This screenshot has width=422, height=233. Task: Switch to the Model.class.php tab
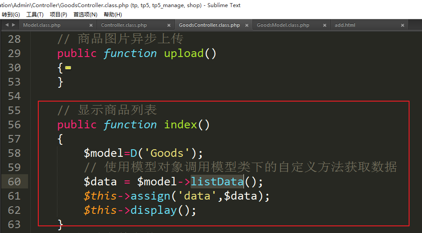click(42, 25)
